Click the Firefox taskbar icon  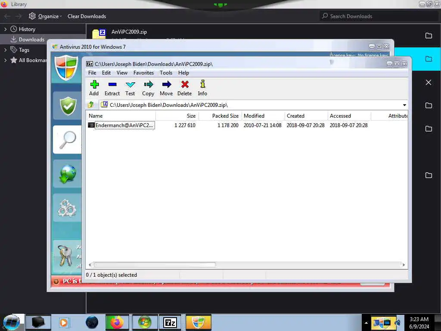coord(117,322)
